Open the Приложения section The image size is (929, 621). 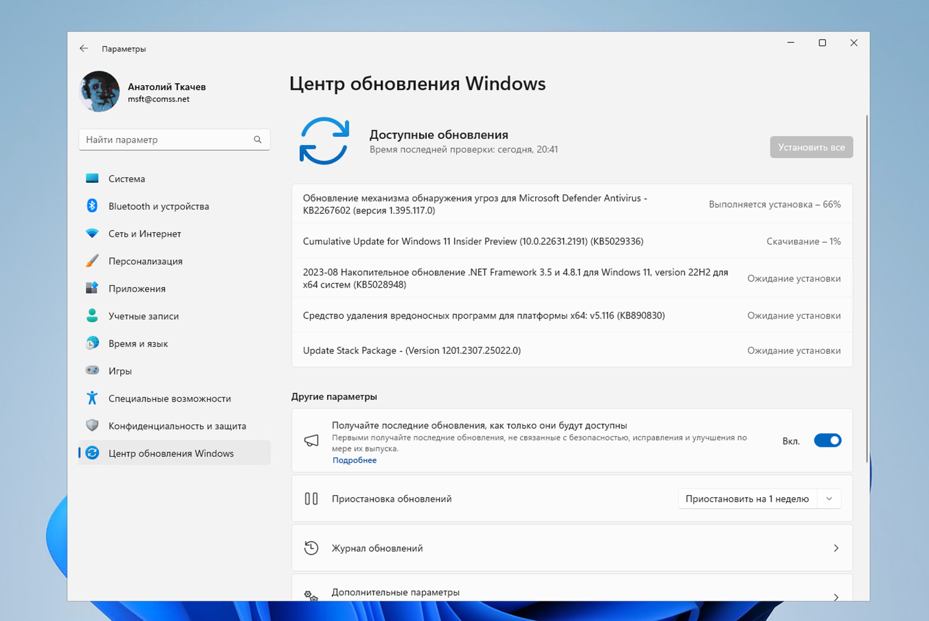pyautogui.click(x=175, y=288)
